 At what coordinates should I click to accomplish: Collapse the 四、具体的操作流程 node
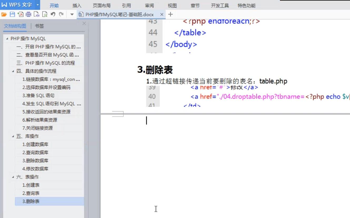[13, 71]
